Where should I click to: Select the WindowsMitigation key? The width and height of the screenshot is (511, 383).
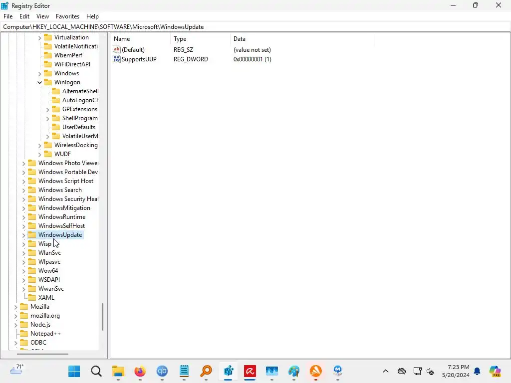coord(64,208)
